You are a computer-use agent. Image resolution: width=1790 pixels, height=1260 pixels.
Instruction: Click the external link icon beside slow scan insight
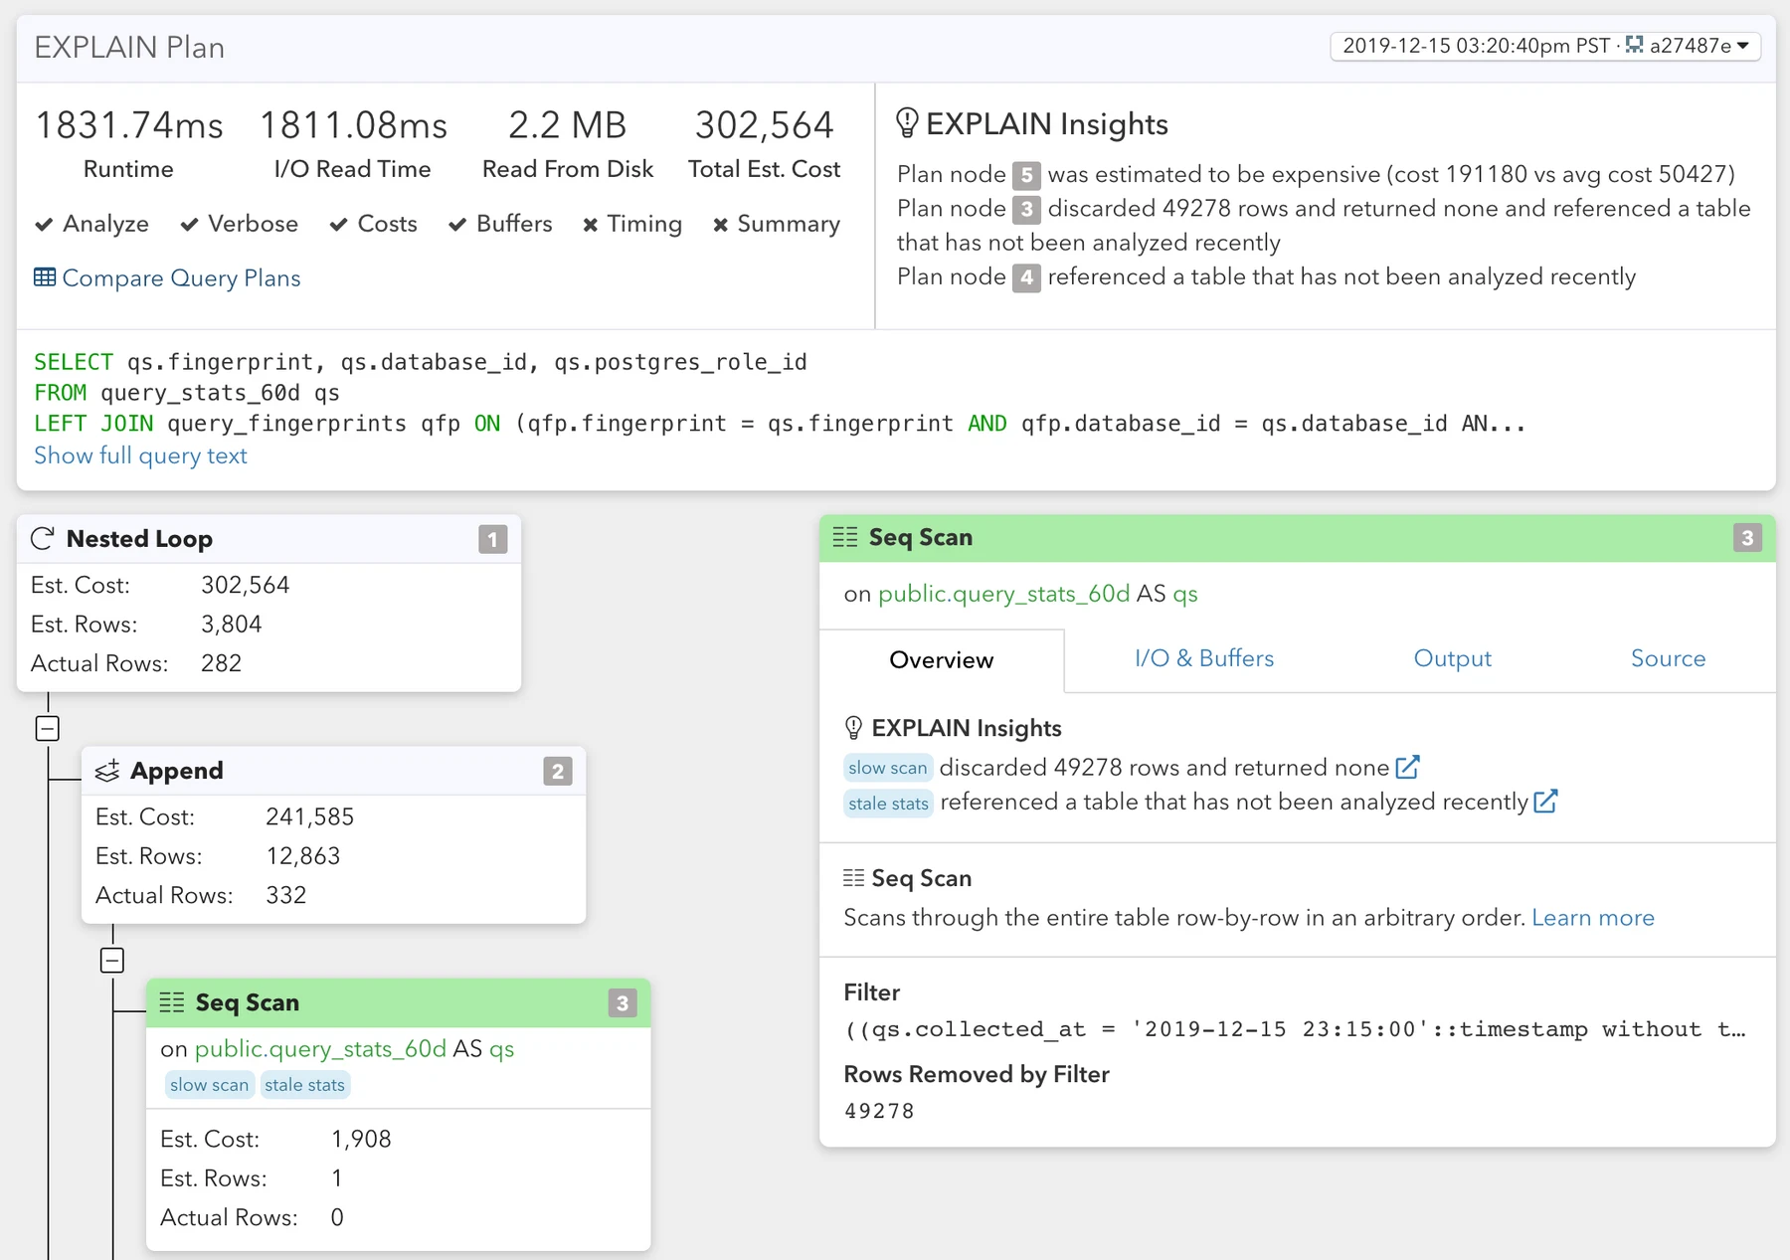pyautogui.click(x=1407, y=768)
